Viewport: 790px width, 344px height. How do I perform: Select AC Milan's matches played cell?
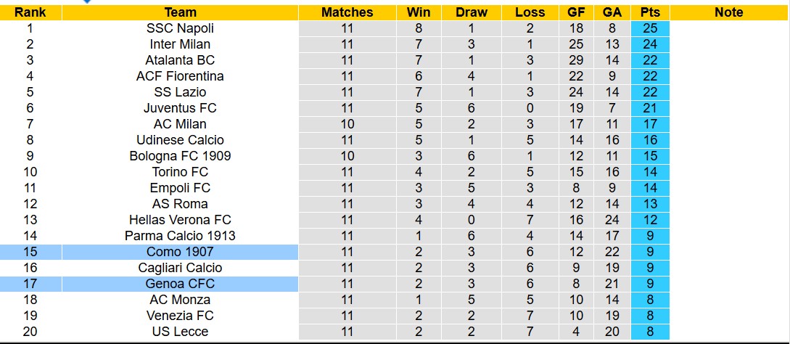point(347,124)
